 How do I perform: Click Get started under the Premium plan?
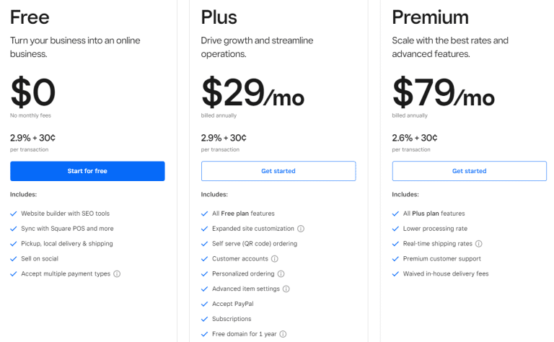click(469, 171)
